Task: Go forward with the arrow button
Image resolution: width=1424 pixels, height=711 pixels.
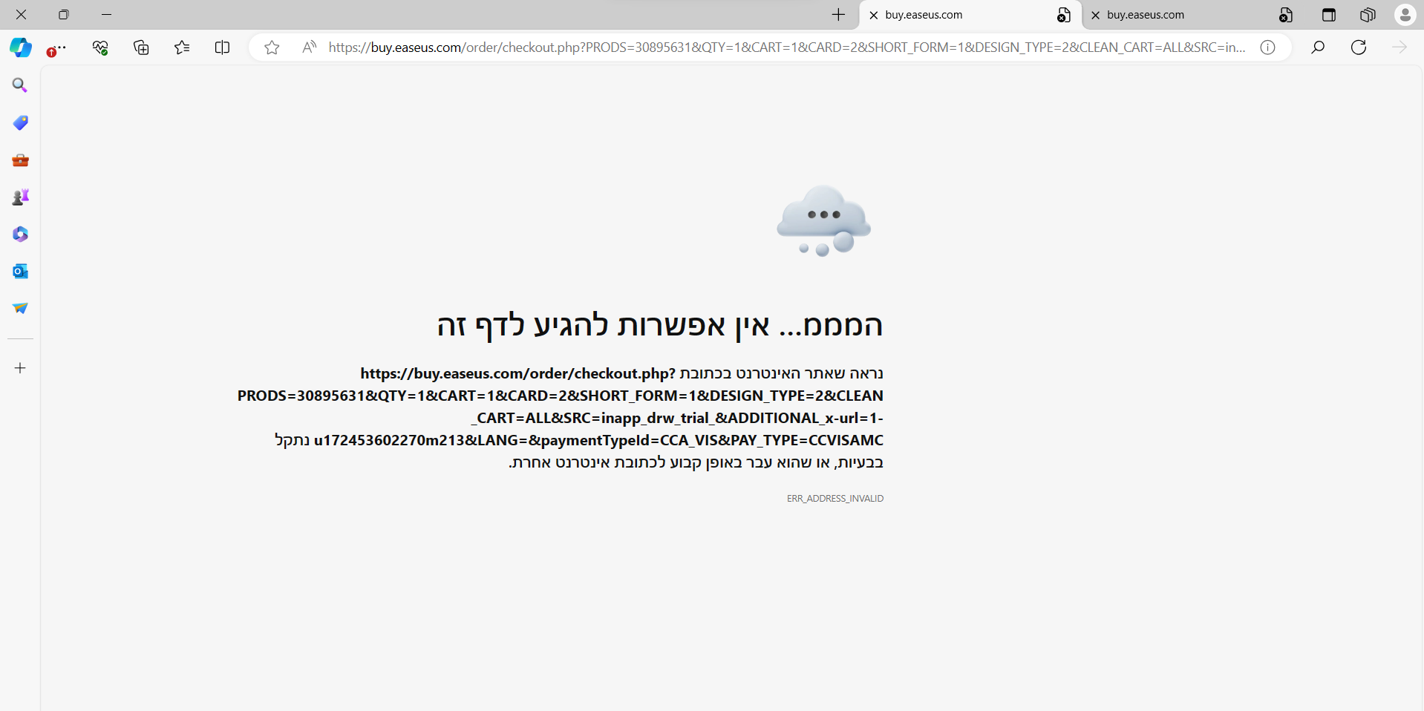Action: click(1399, 47)
